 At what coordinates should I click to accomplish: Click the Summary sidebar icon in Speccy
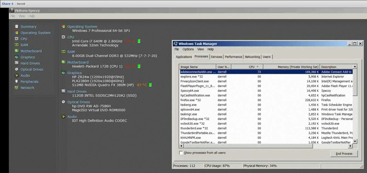coord(17,26)
